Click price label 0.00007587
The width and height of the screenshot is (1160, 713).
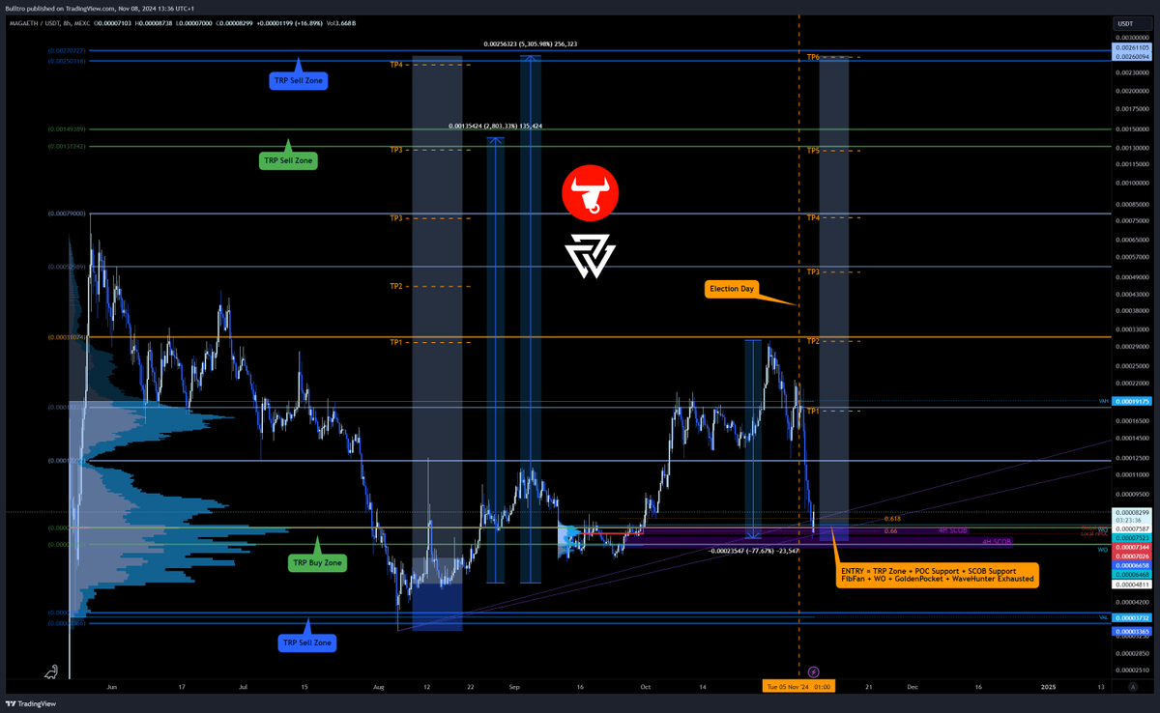click(x=1131, y=528)
